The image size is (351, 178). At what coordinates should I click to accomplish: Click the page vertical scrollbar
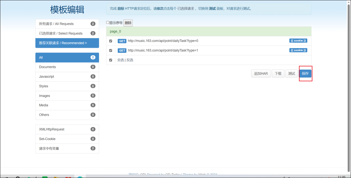[x=349, y=83]
